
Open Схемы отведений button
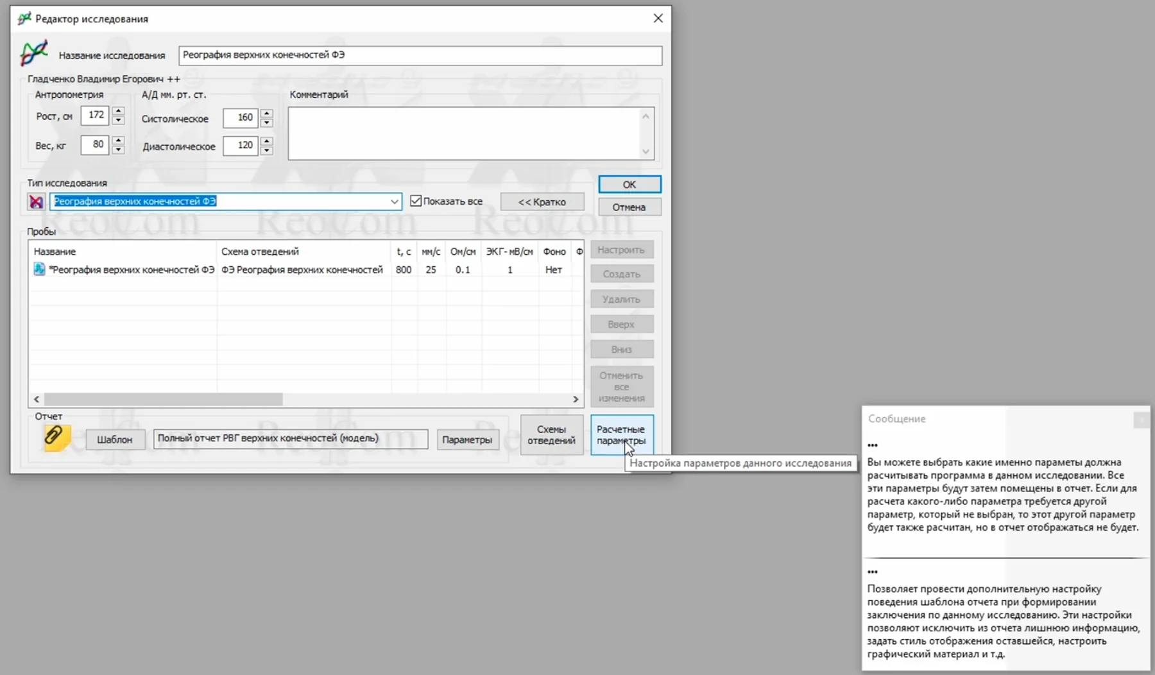tap(552, 434)
